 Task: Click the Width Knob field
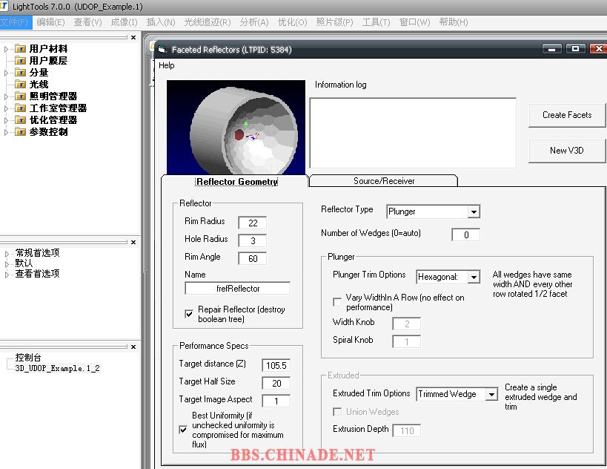(406, 324)
